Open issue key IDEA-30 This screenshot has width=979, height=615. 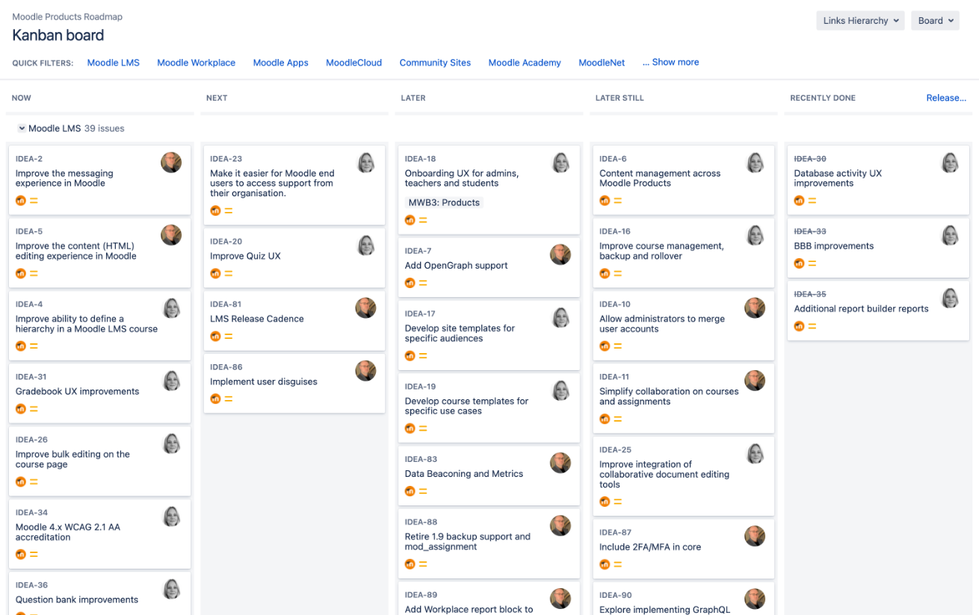810,159
